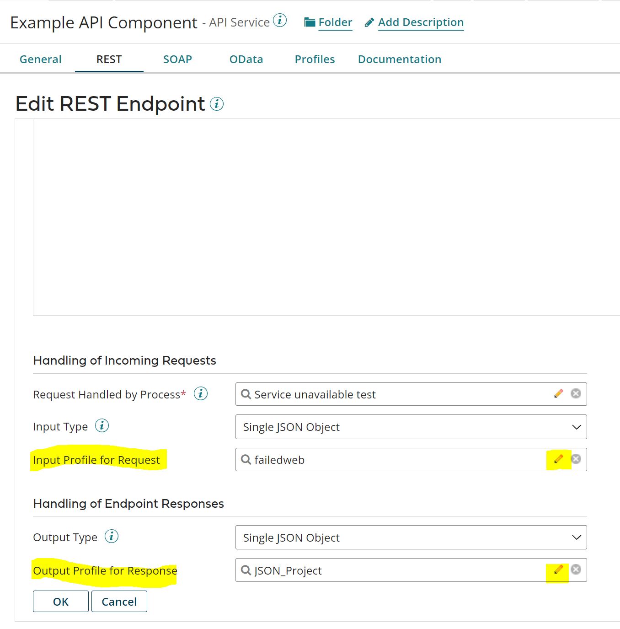Image resolution: width=620 pixels, height=629 pixels.
Task: Open the info tooltip next to Edit REST Endpoint
Action: click(217, 104)
